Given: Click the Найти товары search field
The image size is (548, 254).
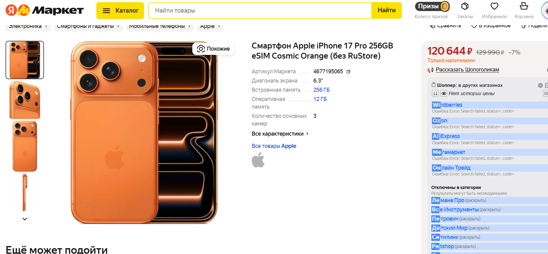Looking at the screenshot, I should 260,10.
